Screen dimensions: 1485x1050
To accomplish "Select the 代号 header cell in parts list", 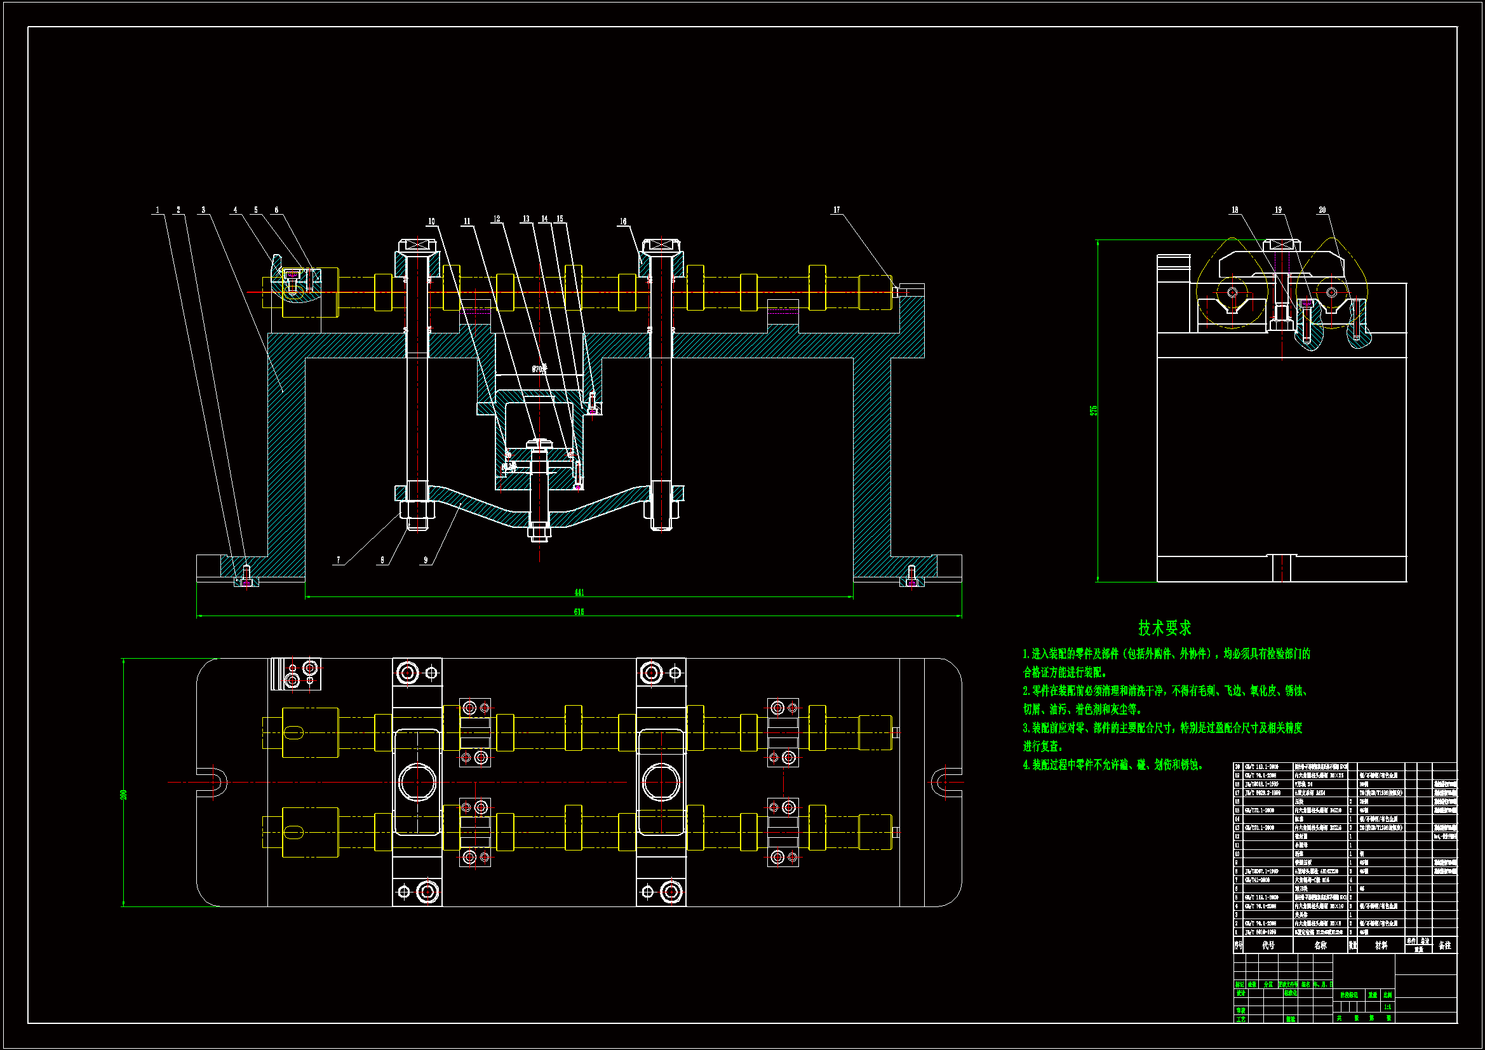I will pyautogui.click(x=1268, y=945).
